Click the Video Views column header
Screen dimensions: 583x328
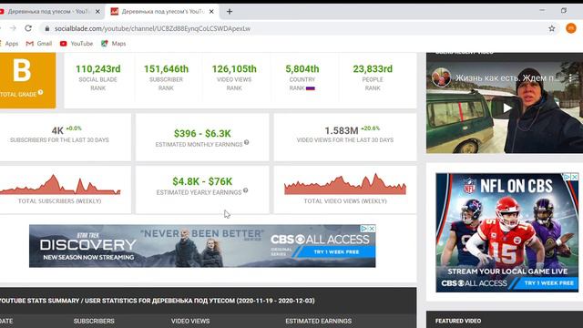[x=190, y=321]
